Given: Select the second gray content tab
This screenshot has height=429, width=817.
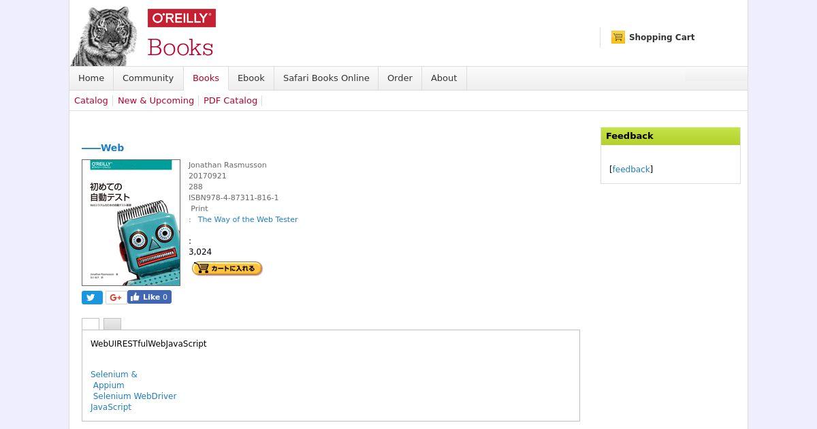Looking at the screenshot, I should point(112,324).
